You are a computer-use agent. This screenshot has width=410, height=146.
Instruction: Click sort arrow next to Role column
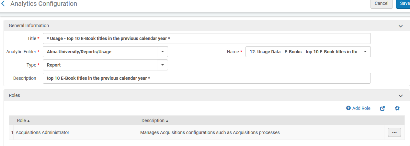pos(28,121)
